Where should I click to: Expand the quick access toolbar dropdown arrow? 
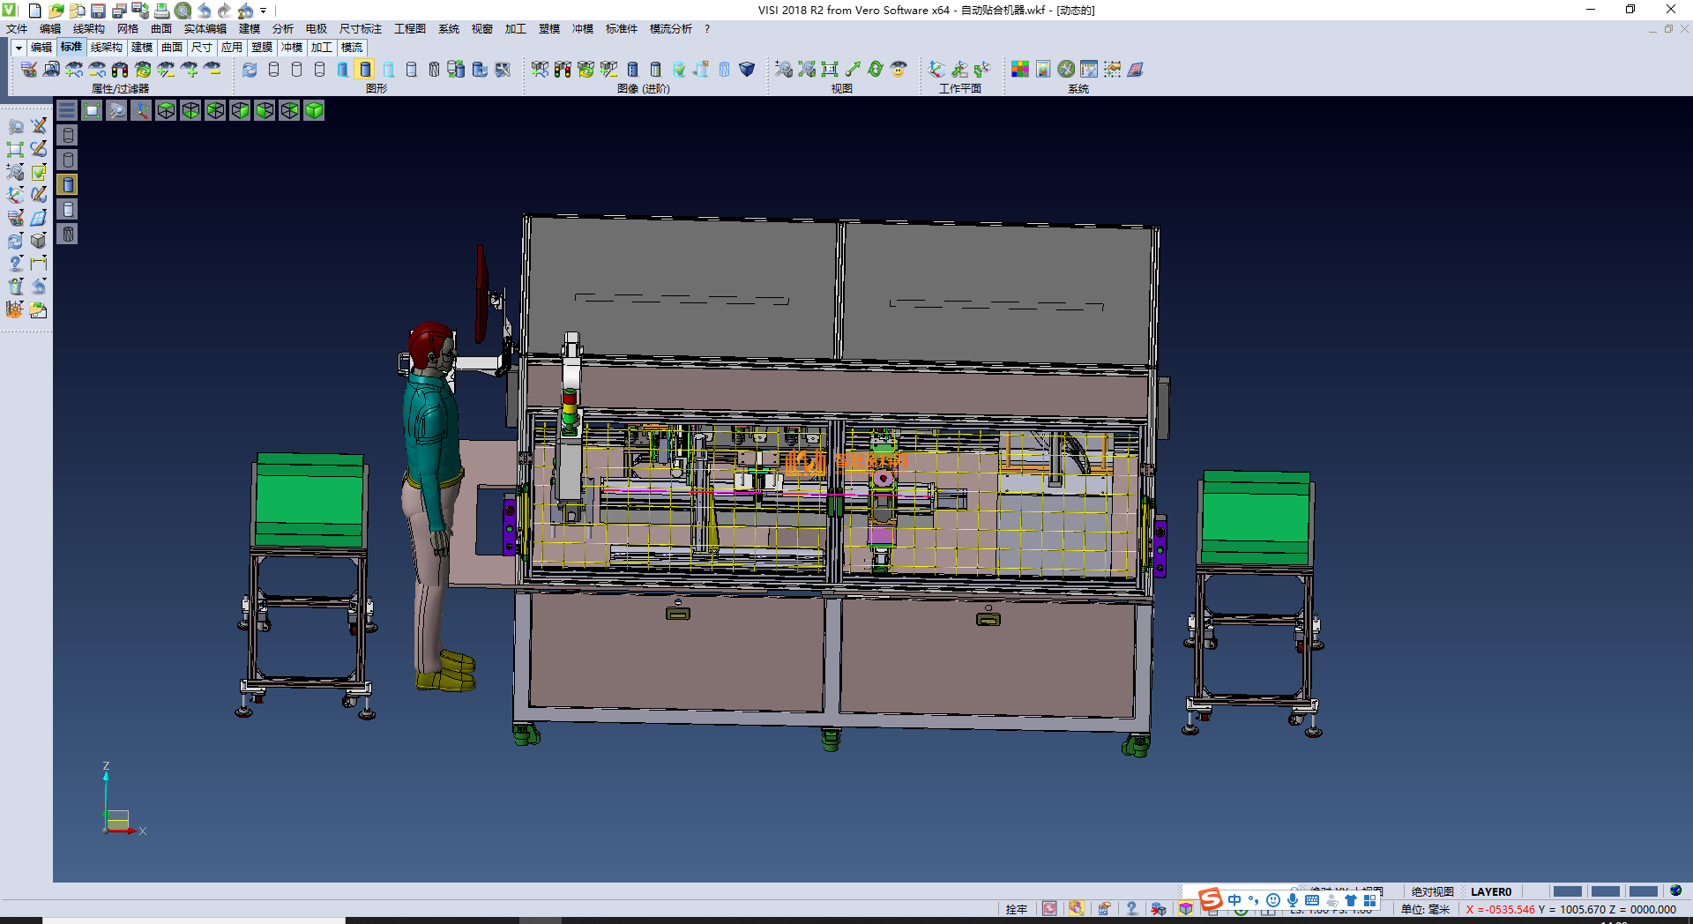[263, 11]
